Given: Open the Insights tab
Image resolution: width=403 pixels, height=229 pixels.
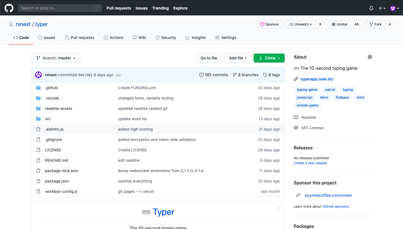Looking at the screenshot, I should pos(196,38).
